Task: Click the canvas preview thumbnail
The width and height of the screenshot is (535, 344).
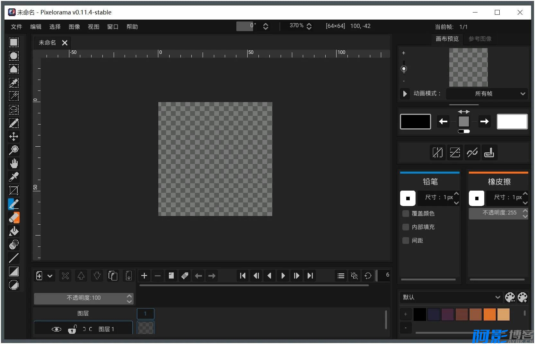Action: (x=468, y=67)
